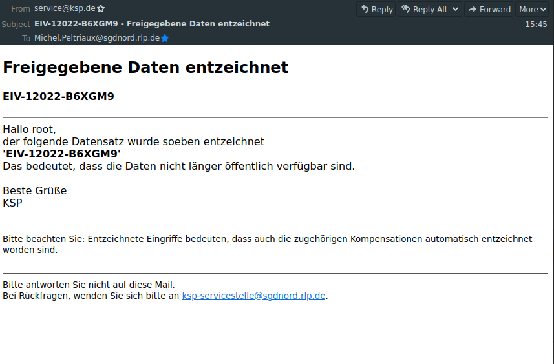Click the blue star beside the recipient address
This screenshot has width=554, height=364.
(165, 38)
